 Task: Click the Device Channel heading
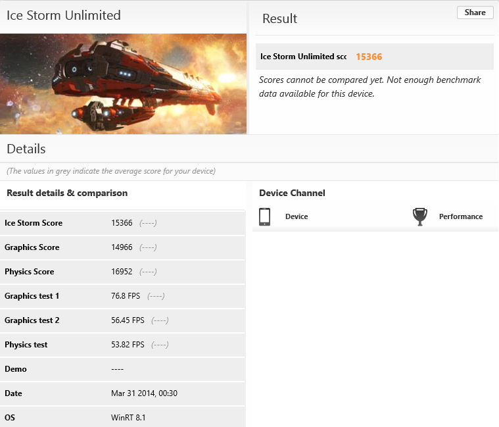292,193
